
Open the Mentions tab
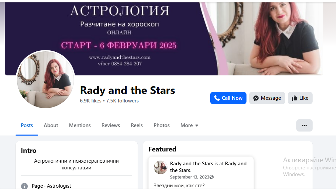pos(80,125)
